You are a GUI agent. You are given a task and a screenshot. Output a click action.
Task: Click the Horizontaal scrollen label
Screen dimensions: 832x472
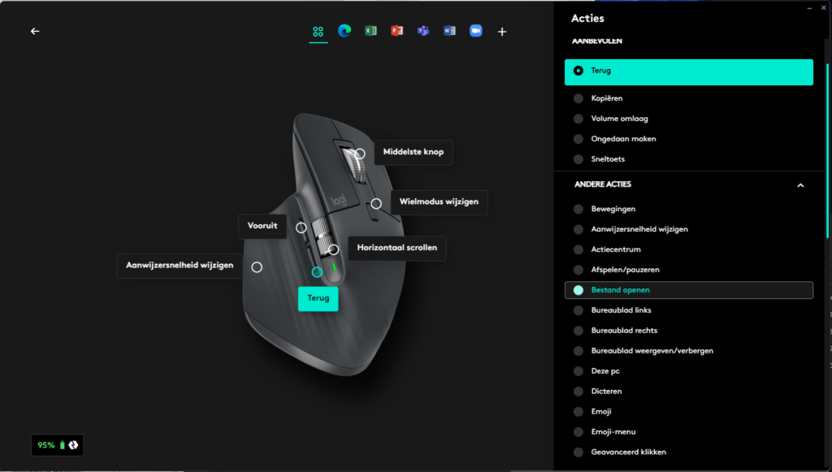pyautogui.click(x=396, y=248)
